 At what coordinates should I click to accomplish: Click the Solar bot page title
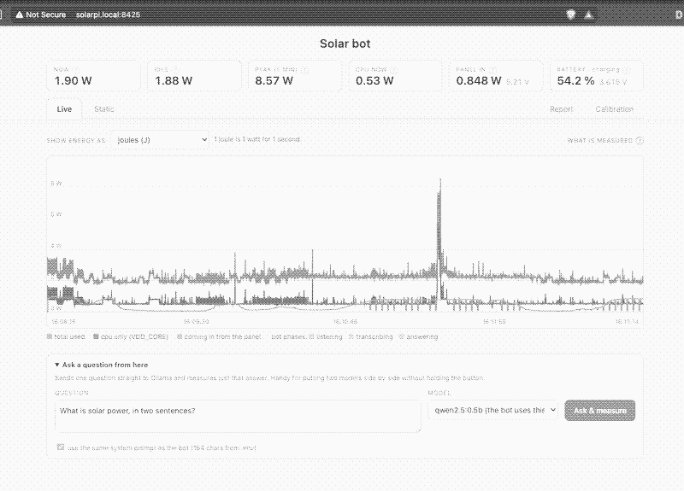coord(345,44)
